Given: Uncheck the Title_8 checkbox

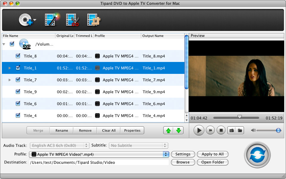Looking at the screenshot, I should (18, 56).
